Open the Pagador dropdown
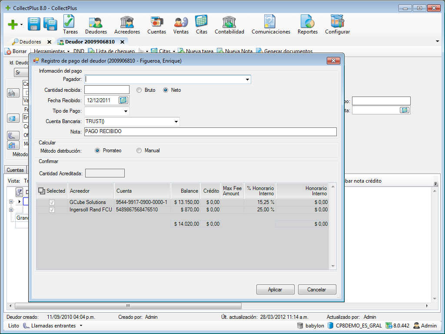This screenshot has width=445, height=334. (x=247, y=79)
